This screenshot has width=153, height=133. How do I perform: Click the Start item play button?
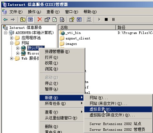(99, 19)
